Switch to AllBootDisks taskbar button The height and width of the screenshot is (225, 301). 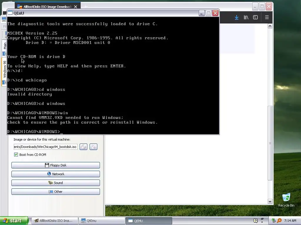tap(54, 221)
